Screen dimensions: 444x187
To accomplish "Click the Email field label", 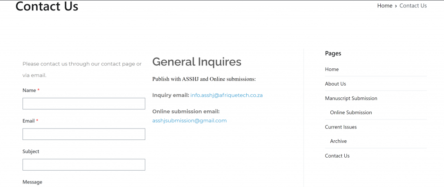I will pyautogui.click(x=29, y=121).
